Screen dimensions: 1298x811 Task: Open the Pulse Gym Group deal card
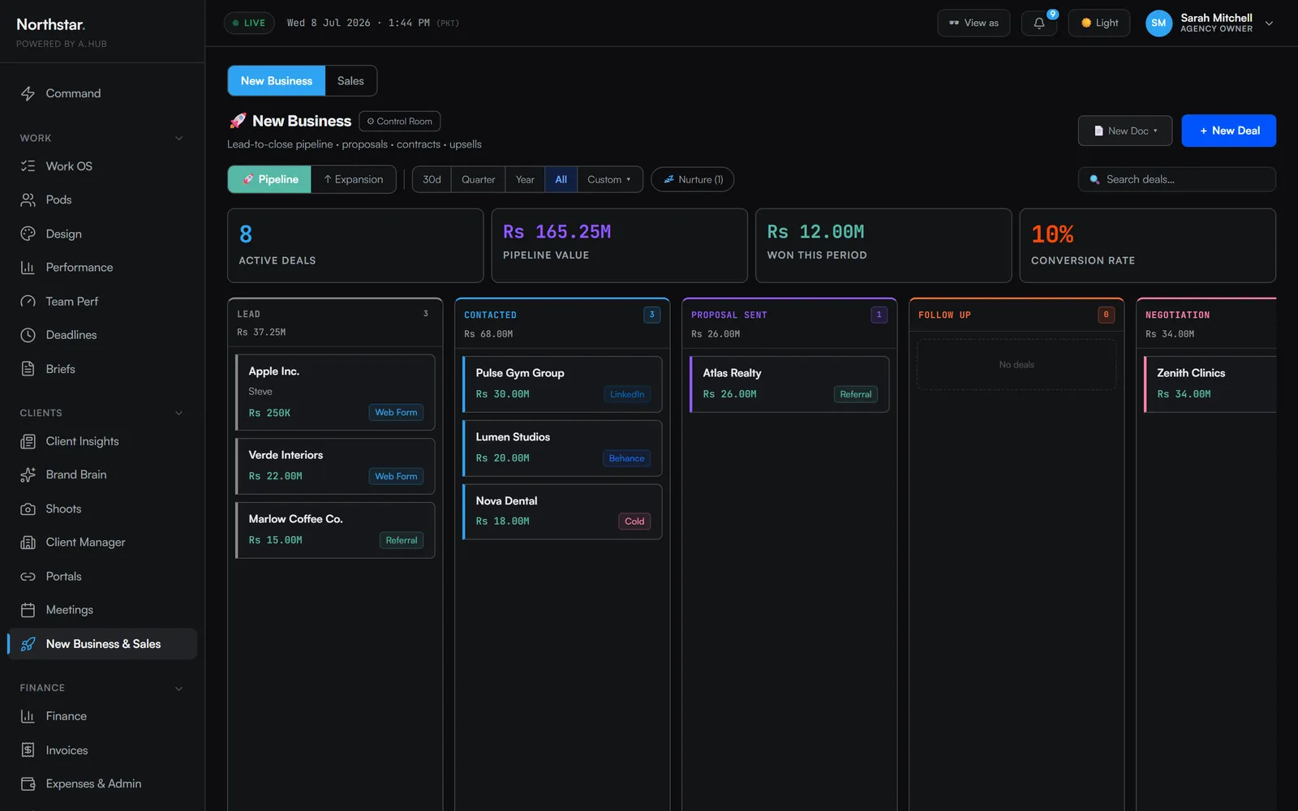click(562, 384)
